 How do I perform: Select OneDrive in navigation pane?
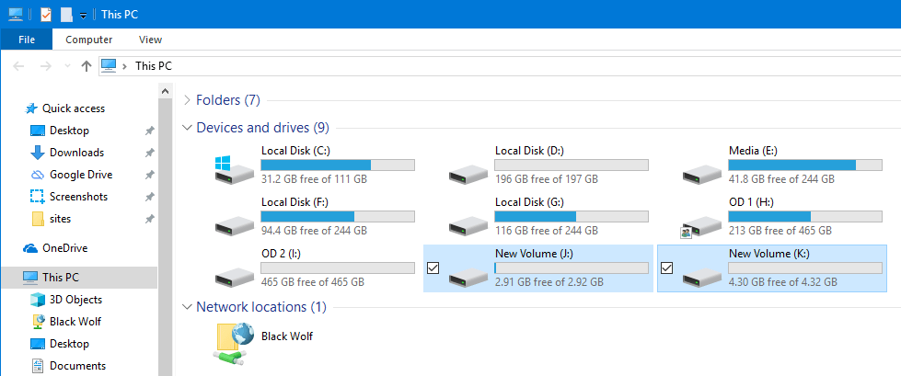click(65, 248)
